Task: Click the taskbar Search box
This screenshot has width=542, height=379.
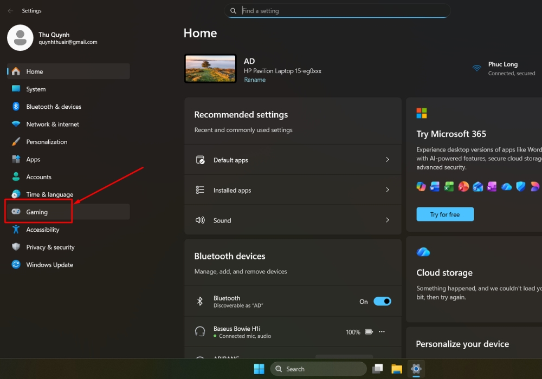Action: click(x=318, y=369)
